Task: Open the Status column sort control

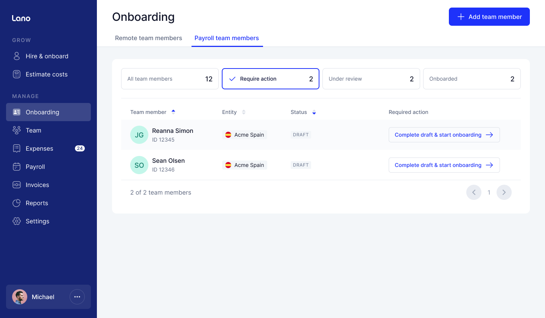Action: (314, 112)
